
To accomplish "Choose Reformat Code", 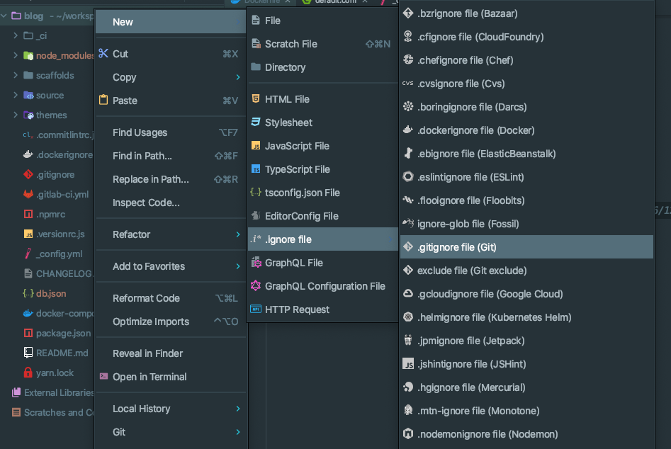I will point(170,298).
